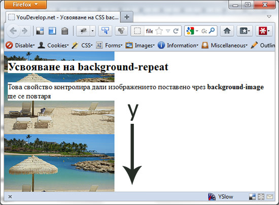Click the CSS pencil icon
The width and height of the screenshot is (279, 205).
75,45
